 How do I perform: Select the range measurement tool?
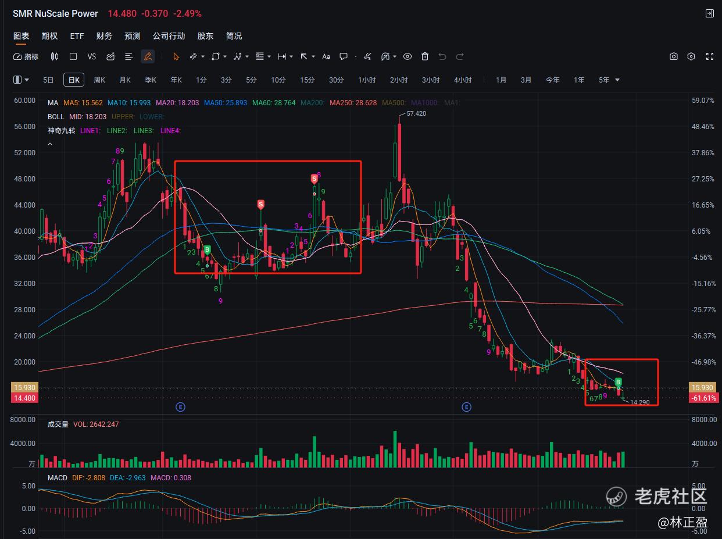(282, 56)
